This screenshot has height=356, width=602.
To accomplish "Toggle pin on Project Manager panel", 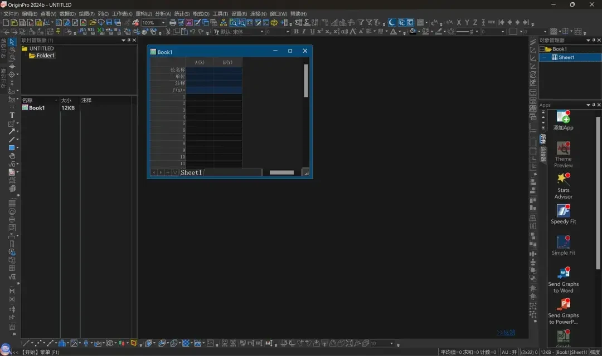I will click(x=129, y=40).
